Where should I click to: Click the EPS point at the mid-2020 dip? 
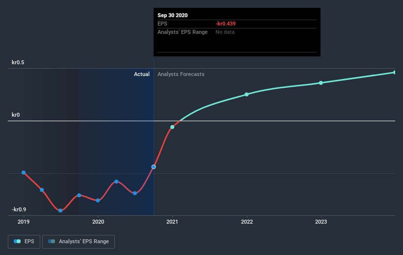point(135,193)
